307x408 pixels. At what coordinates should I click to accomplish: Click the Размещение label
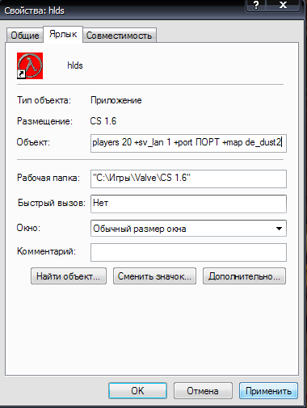(x=44, y=121)
